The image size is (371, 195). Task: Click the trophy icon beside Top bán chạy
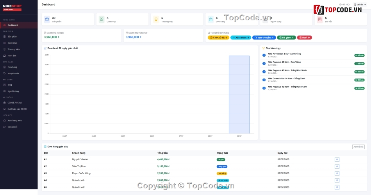[263, 48]
